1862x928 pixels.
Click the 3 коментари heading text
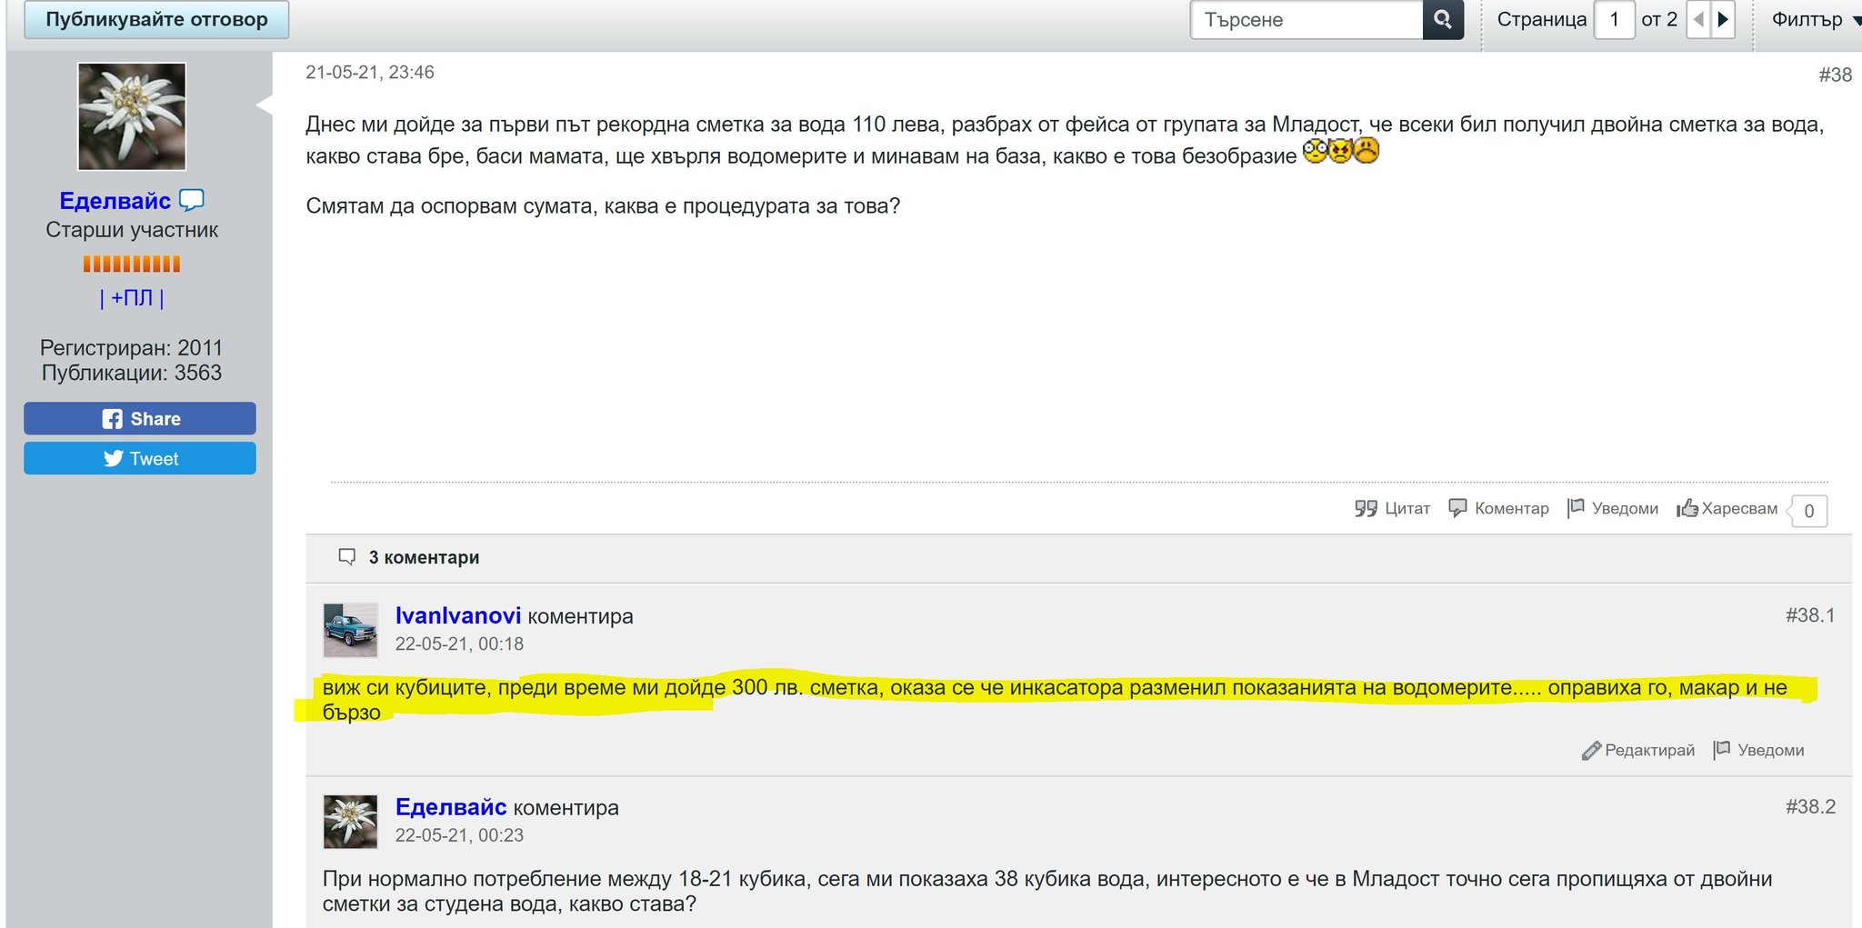click(x=424, y=557)
